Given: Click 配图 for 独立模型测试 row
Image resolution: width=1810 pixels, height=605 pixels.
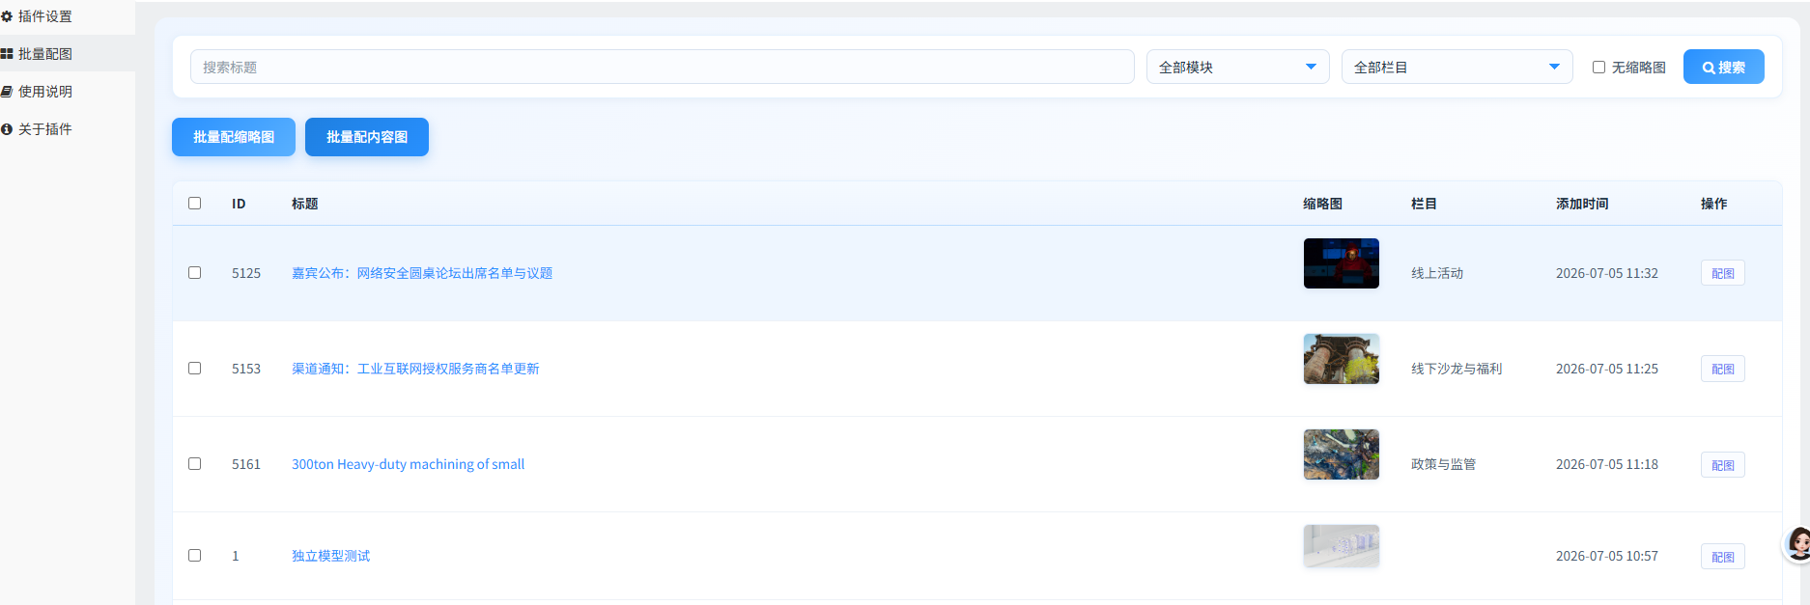Looking at the screenshot, I should (x=1722, y=557).
